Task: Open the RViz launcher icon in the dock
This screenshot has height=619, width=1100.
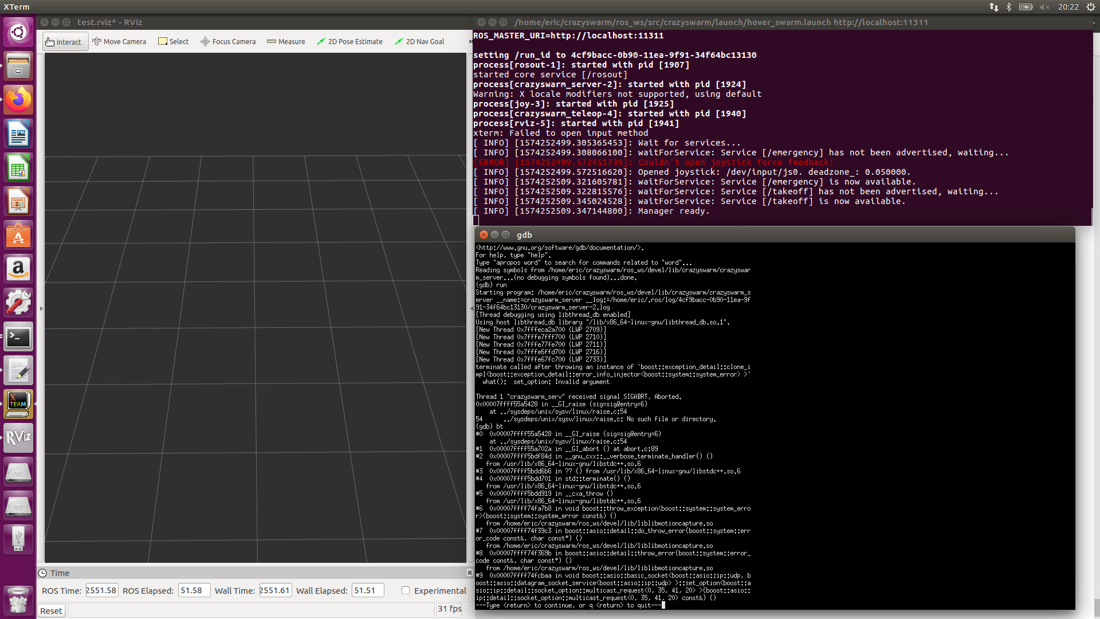Action: (x=18, y=438)
